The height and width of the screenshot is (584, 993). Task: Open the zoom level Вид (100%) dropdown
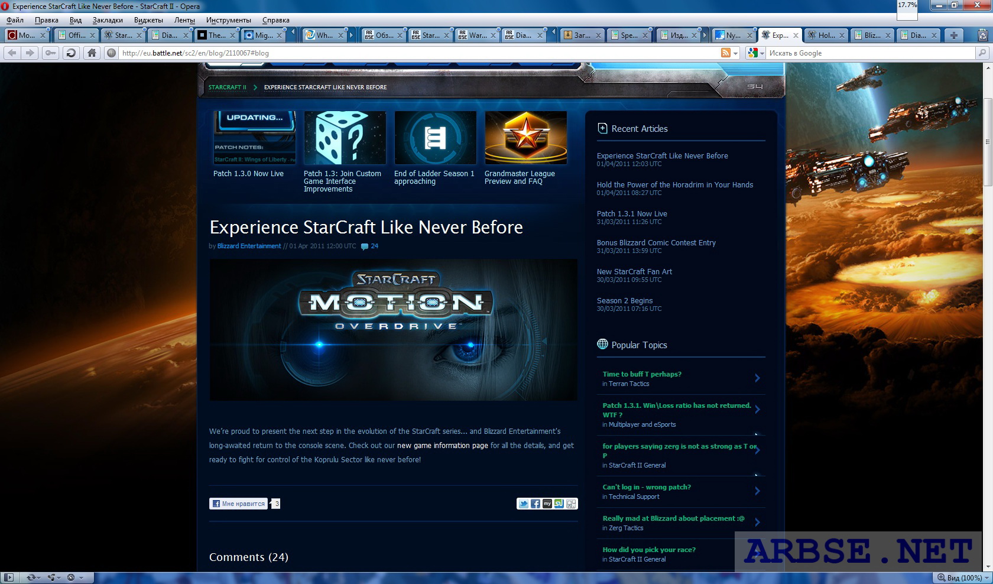[x=963, y=577]
